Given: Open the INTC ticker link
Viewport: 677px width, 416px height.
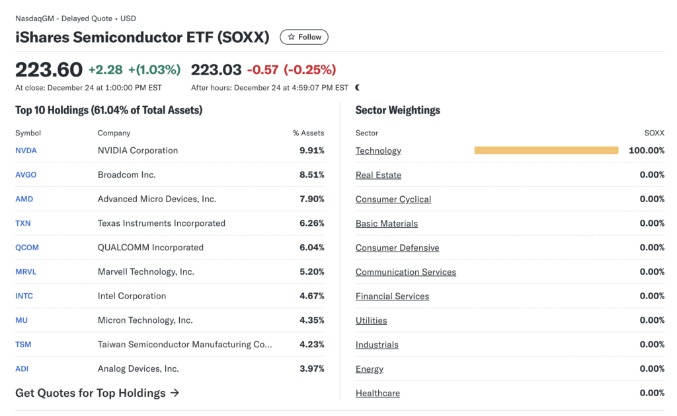Looking at the screenshot, I should click(24, 296).
